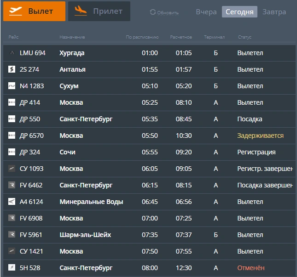Click the airline icon for ДР 414

[12, 102]
